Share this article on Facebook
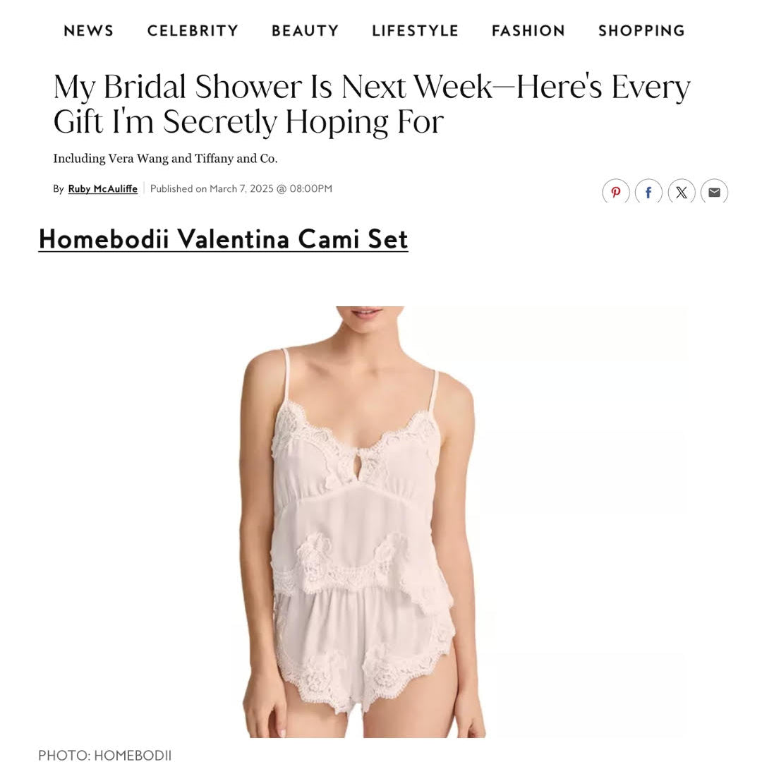The image size is (762, 762). click(x=648, y=191)
